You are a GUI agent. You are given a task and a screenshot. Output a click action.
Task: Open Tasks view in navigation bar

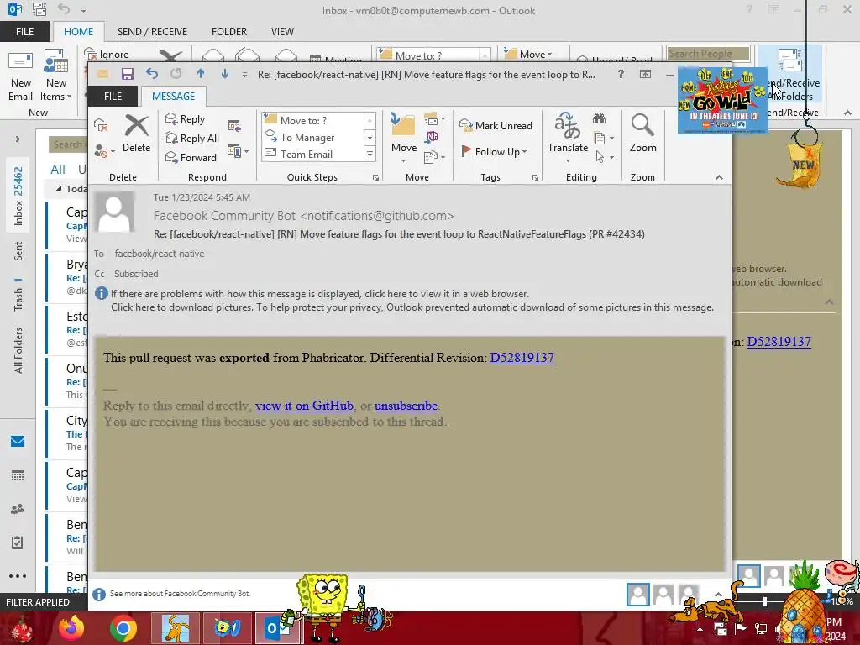[18, 543]
